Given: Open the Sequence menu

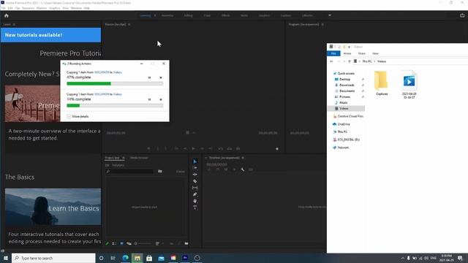Looking at the screenshot, I should click(x=28, y=8).
